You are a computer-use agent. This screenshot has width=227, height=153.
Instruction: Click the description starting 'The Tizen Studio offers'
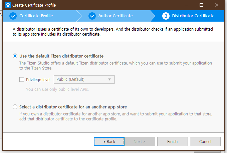[x=116, y=66]
